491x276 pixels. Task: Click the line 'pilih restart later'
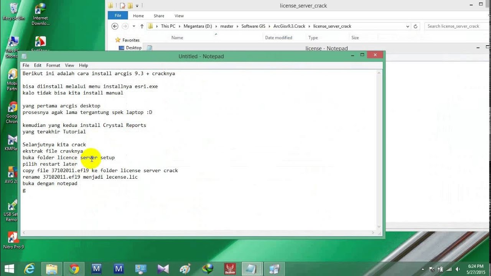pos(50,164)
